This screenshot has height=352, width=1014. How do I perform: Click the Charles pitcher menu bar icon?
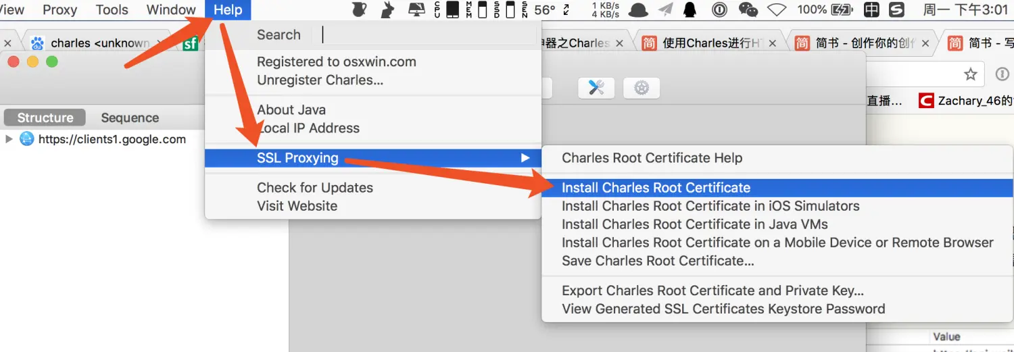[x=360, y=9]
